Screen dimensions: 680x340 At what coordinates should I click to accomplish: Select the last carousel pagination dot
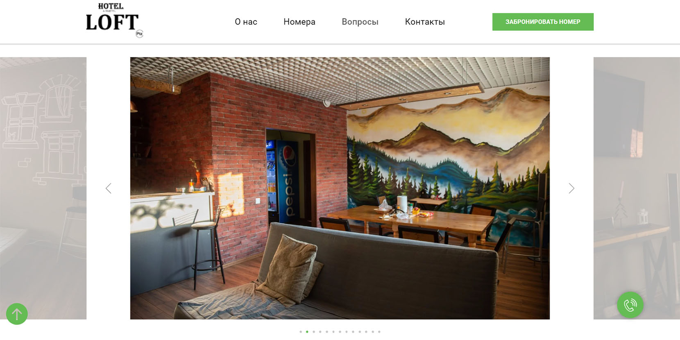[x=379, y=332]
